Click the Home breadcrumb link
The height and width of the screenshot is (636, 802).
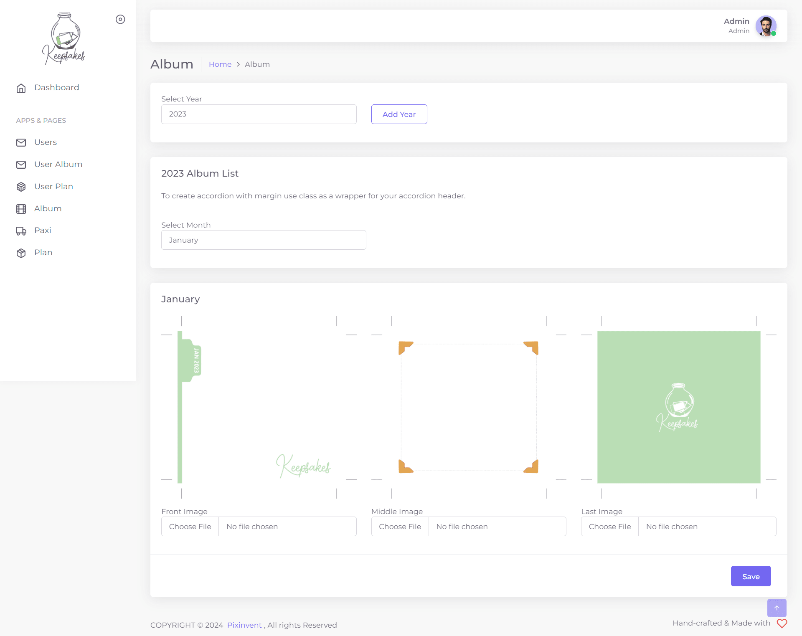click(x=220, y=64)
